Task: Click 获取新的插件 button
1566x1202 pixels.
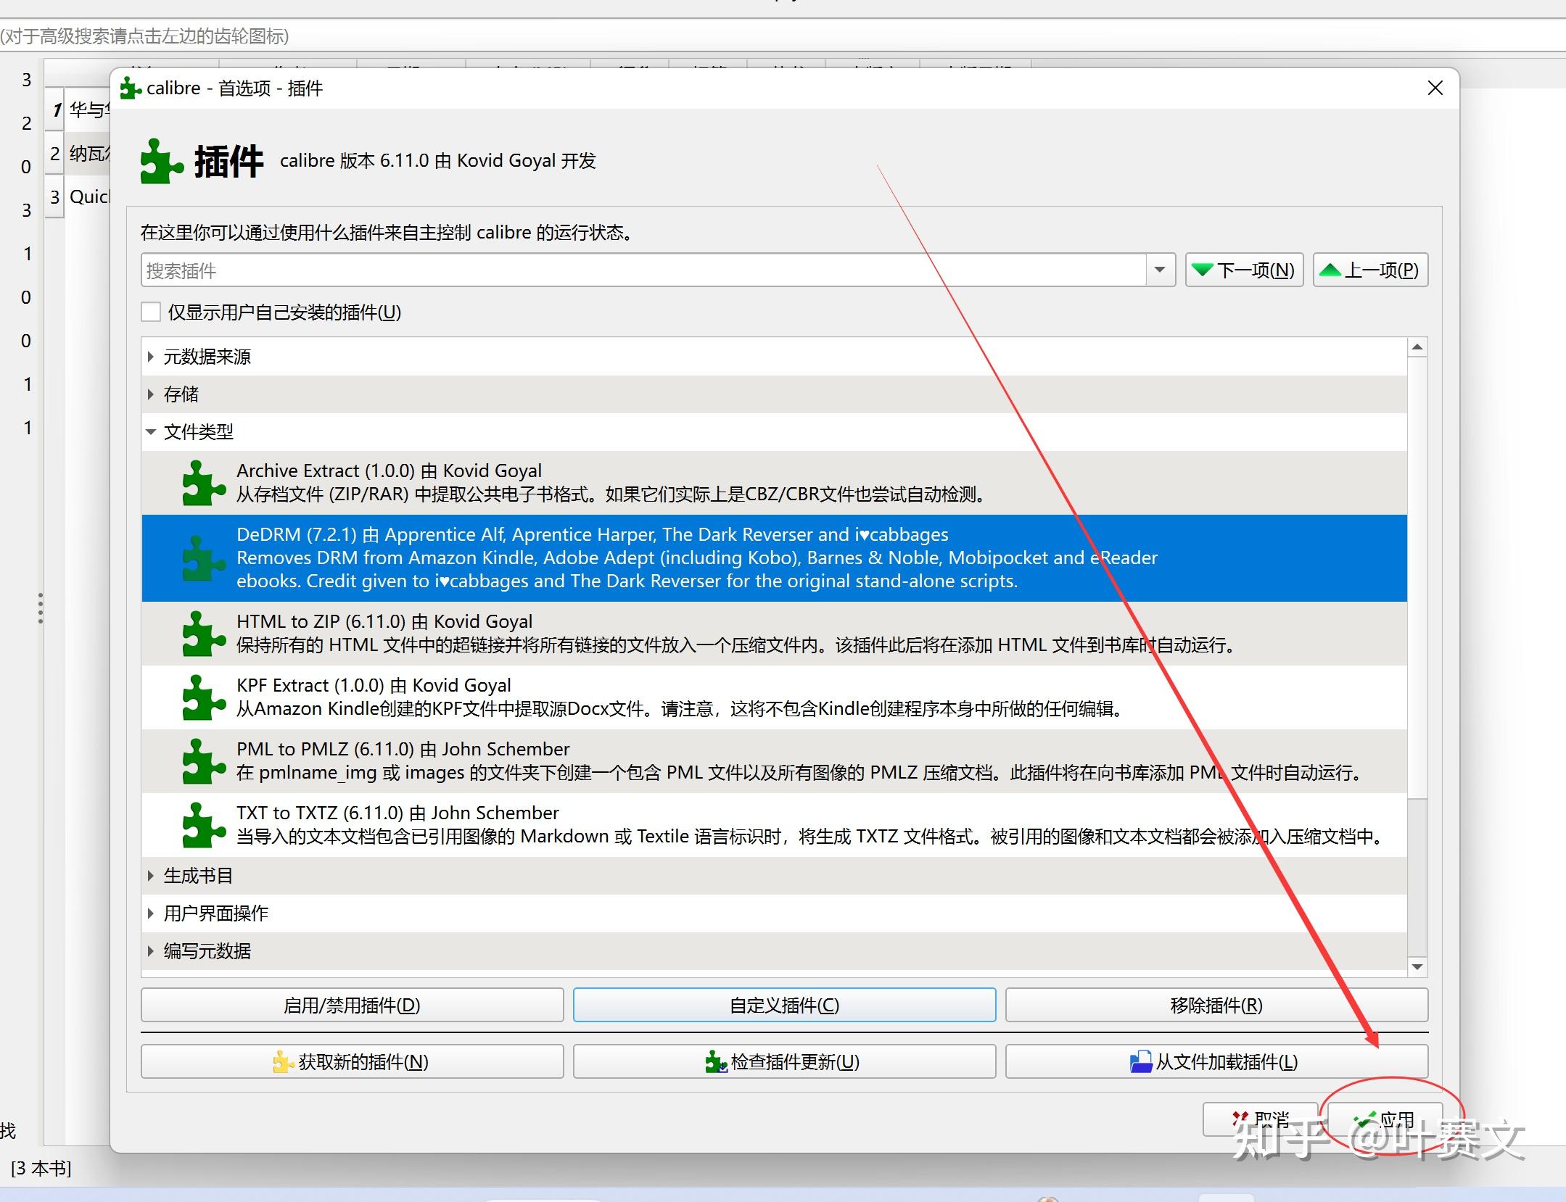Action: 352,1061
